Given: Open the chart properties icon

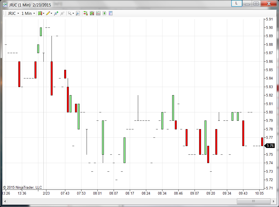Looking at the screenshot, I should (x=111, y=13).
